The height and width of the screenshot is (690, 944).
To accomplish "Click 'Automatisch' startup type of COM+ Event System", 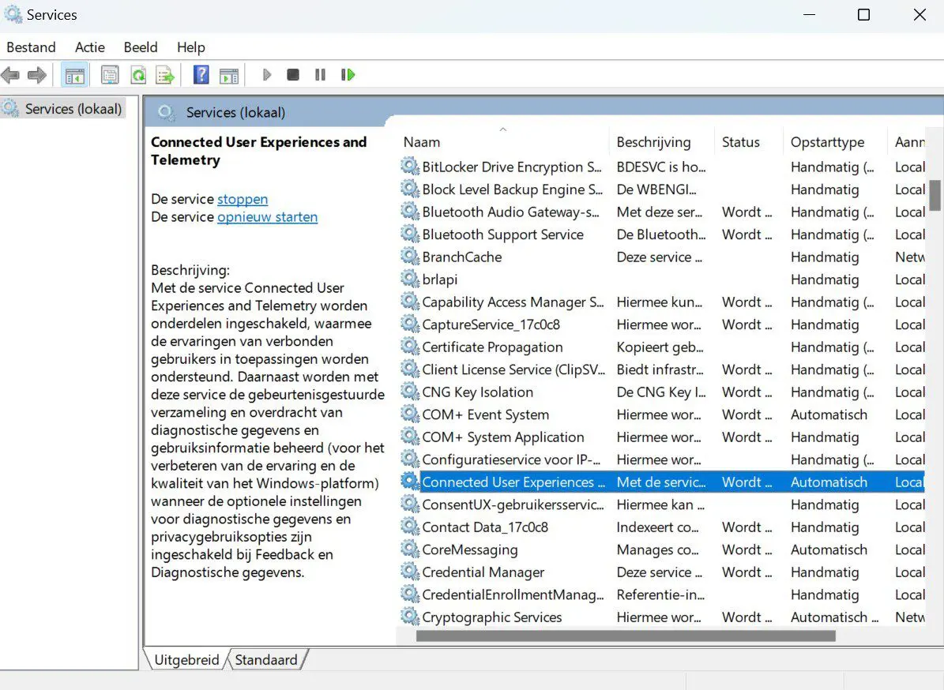I will coord(829,414).
